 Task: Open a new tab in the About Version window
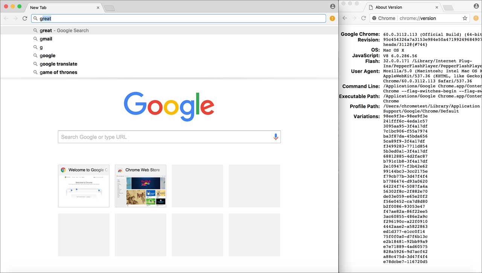tap(448, 8)
